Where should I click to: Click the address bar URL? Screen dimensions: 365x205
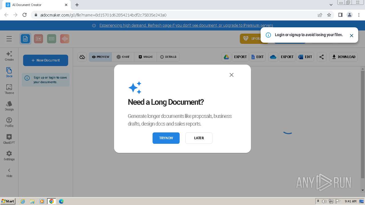(x=103, y=15)
